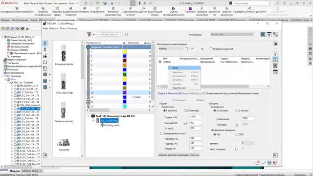Select the S (об./мин) speed radio button

215,110
